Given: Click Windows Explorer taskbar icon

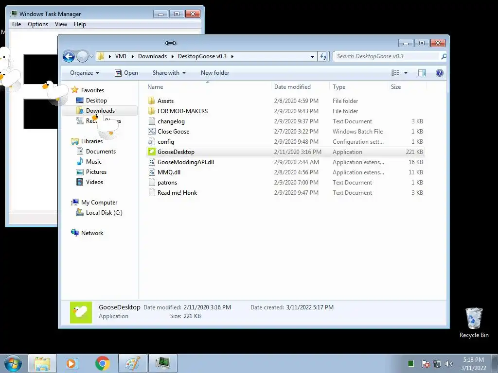Looking at the screenshot, I should (42, 363).
